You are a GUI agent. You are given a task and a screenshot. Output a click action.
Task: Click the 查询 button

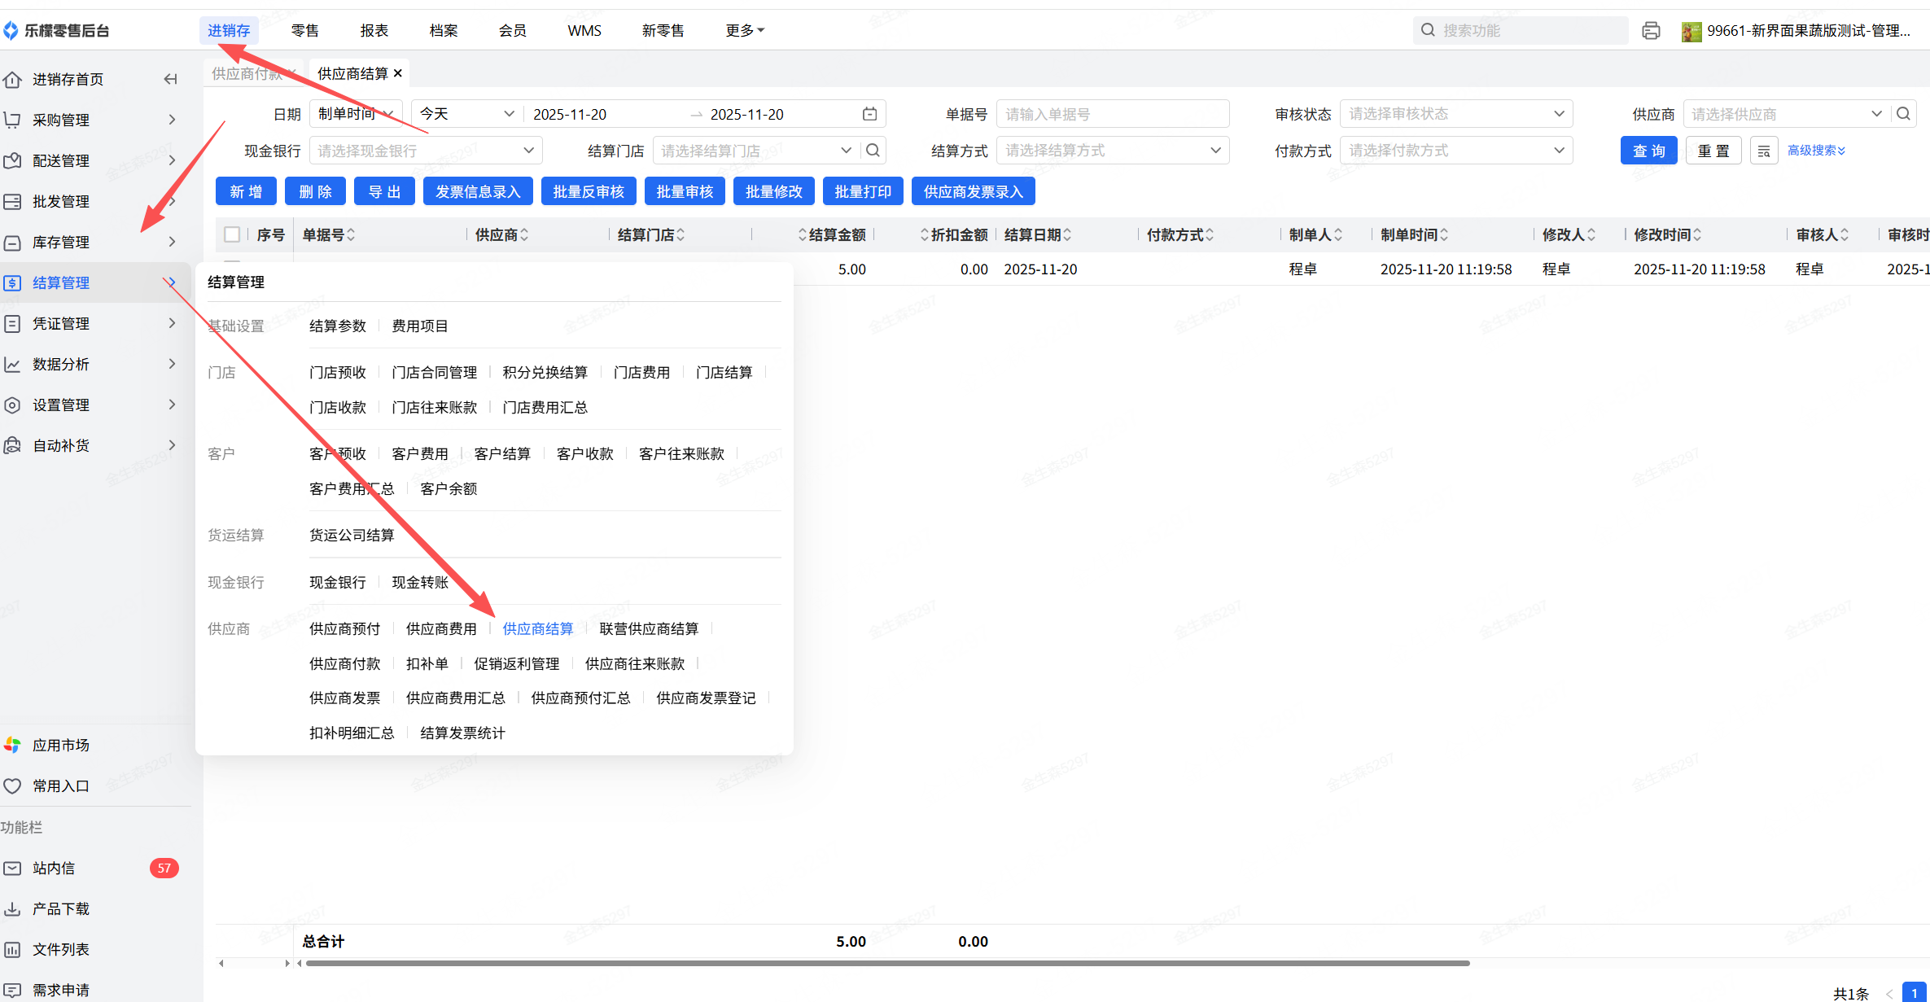(x=1648, y=151)
